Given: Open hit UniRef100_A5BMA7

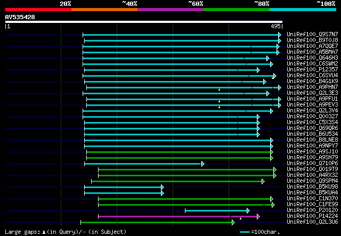Looking at the screenshot, I should [x=312, y=52].
